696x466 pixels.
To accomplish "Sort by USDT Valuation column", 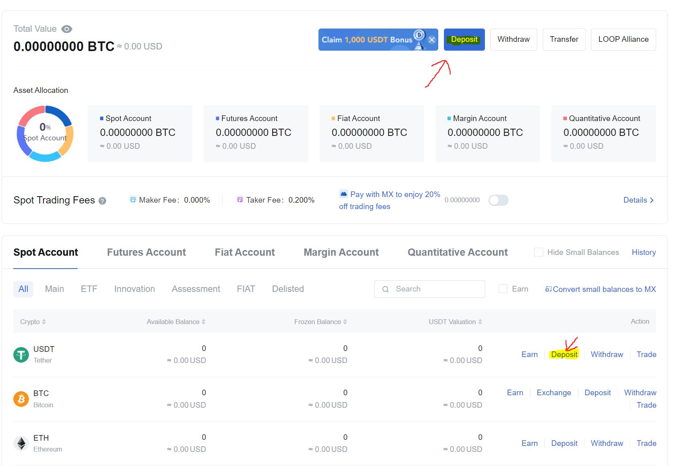I will point(455,322).
